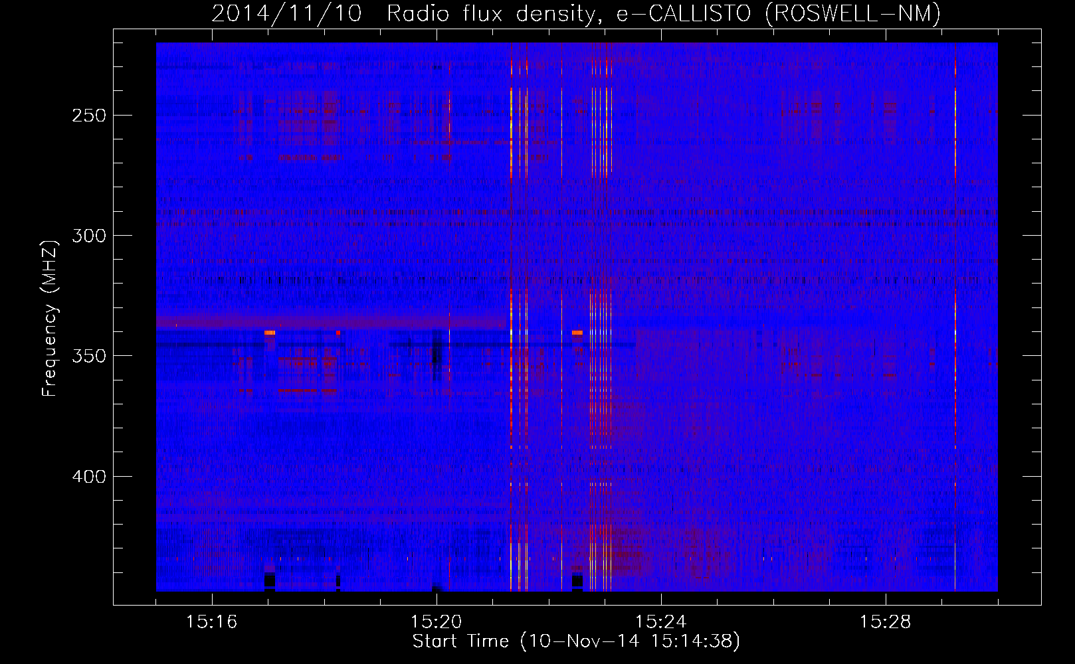Click the 15:24 time axis label
Image resolution: width=1075 pixels, height=664 pixels.
(661, 622)
